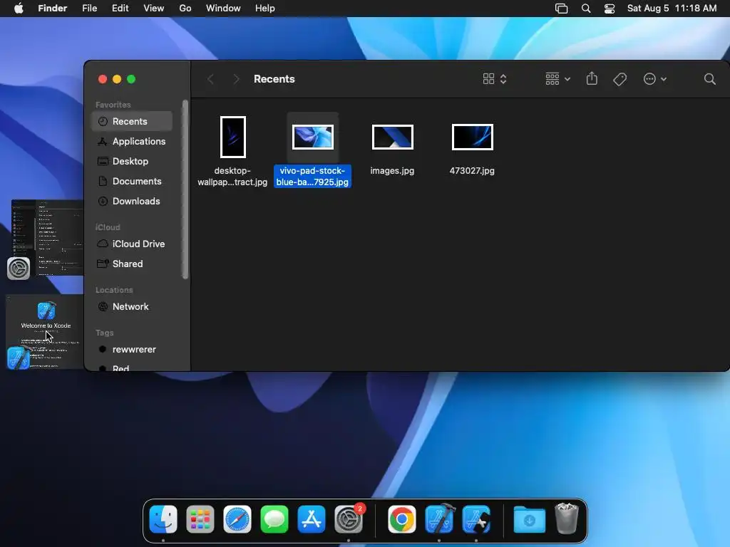Click the iCloud Drive cloud icon
This screenshot has height=547, width=730.
tap(103, 244)
